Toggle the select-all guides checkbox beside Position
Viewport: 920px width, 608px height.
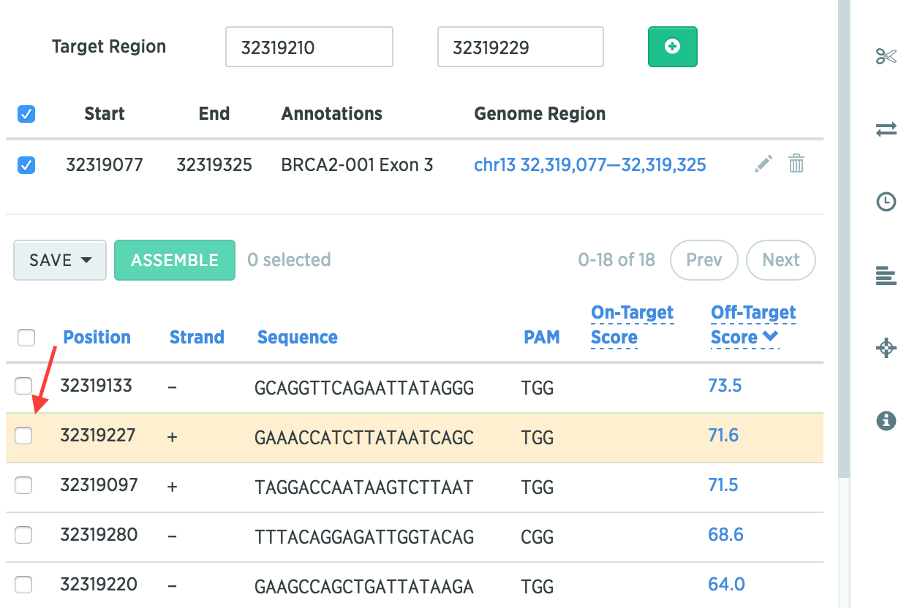coord(26,338)
